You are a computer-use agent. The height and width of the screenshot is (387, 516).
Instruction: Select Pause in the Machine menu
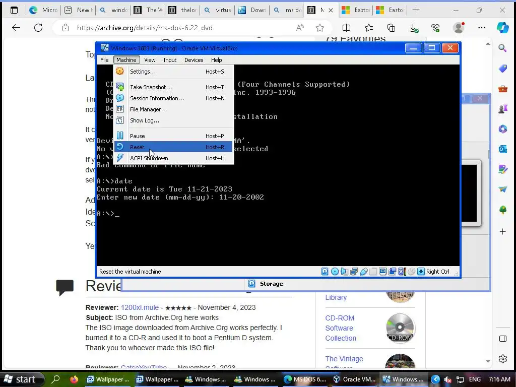173,136
